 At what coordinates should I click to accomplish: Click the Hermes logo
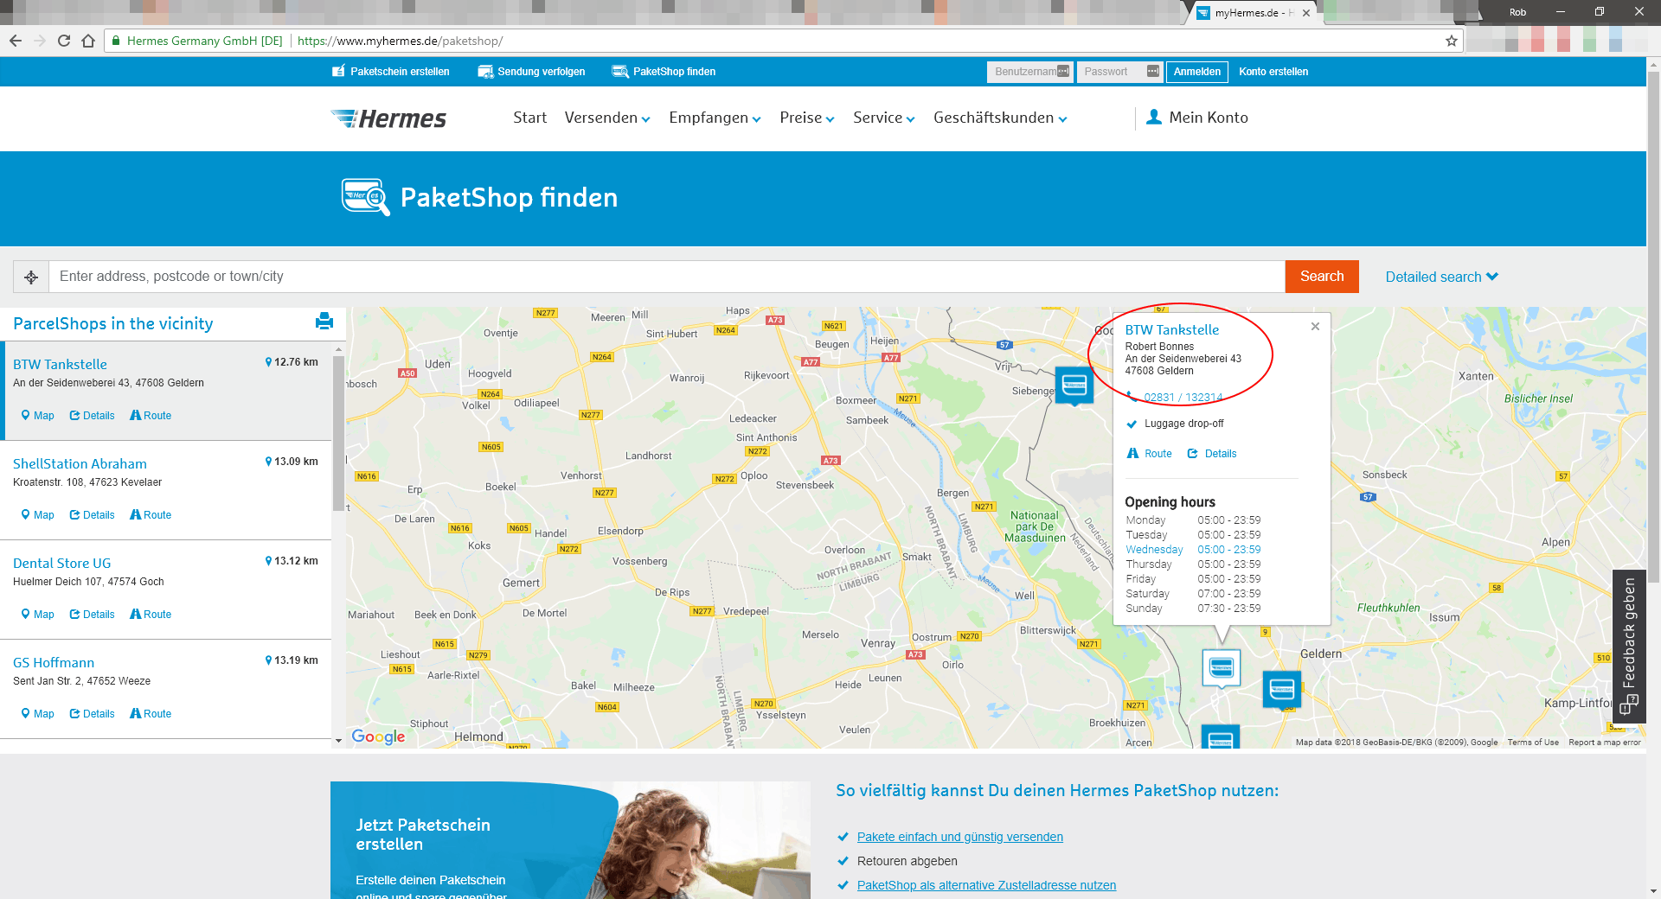coord(388,118)
